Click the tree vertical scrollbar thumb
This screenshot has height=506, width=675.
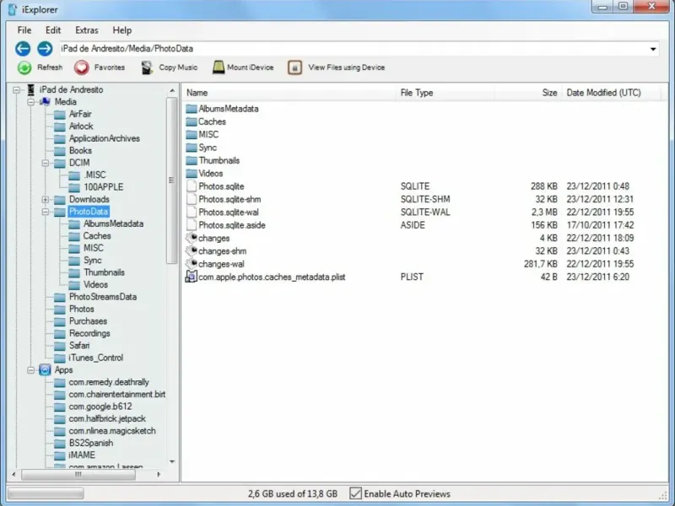coord(172,180)
